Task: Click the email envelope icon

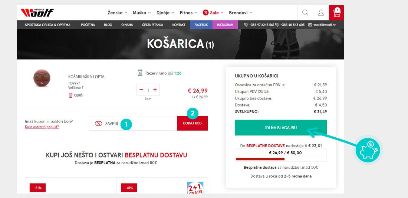Action: 310,25
